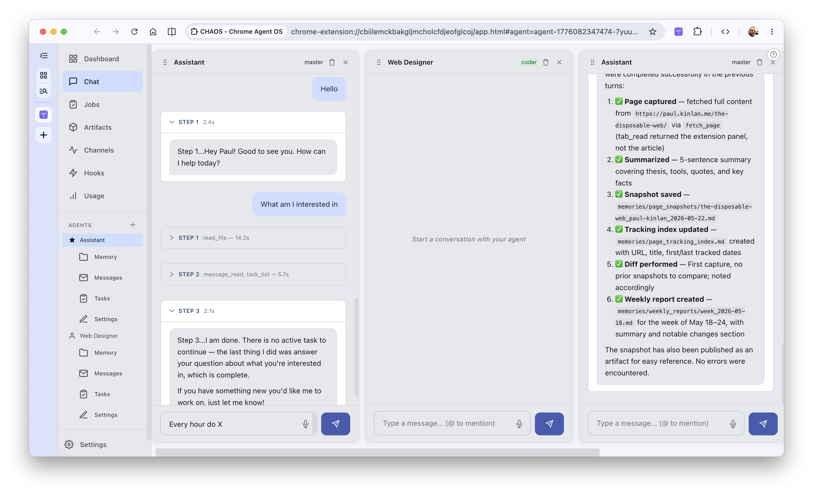Start voice input in the first Assistant chat
This screenshot has width=813, height=495.
click(x=306, y=424)
